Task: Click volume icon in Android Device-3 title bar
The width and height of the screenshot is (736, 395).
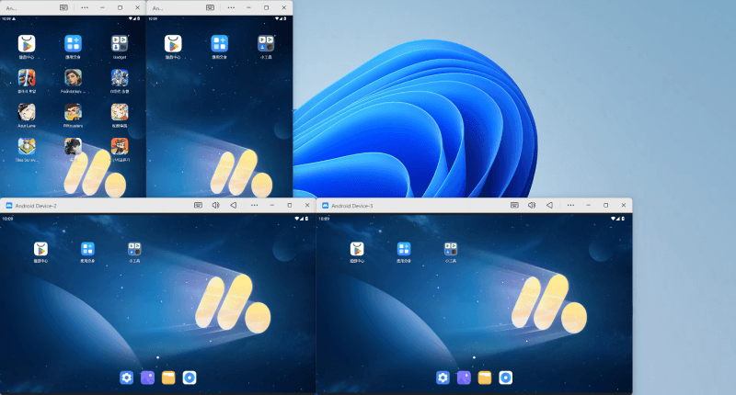Action: (532, 205)
